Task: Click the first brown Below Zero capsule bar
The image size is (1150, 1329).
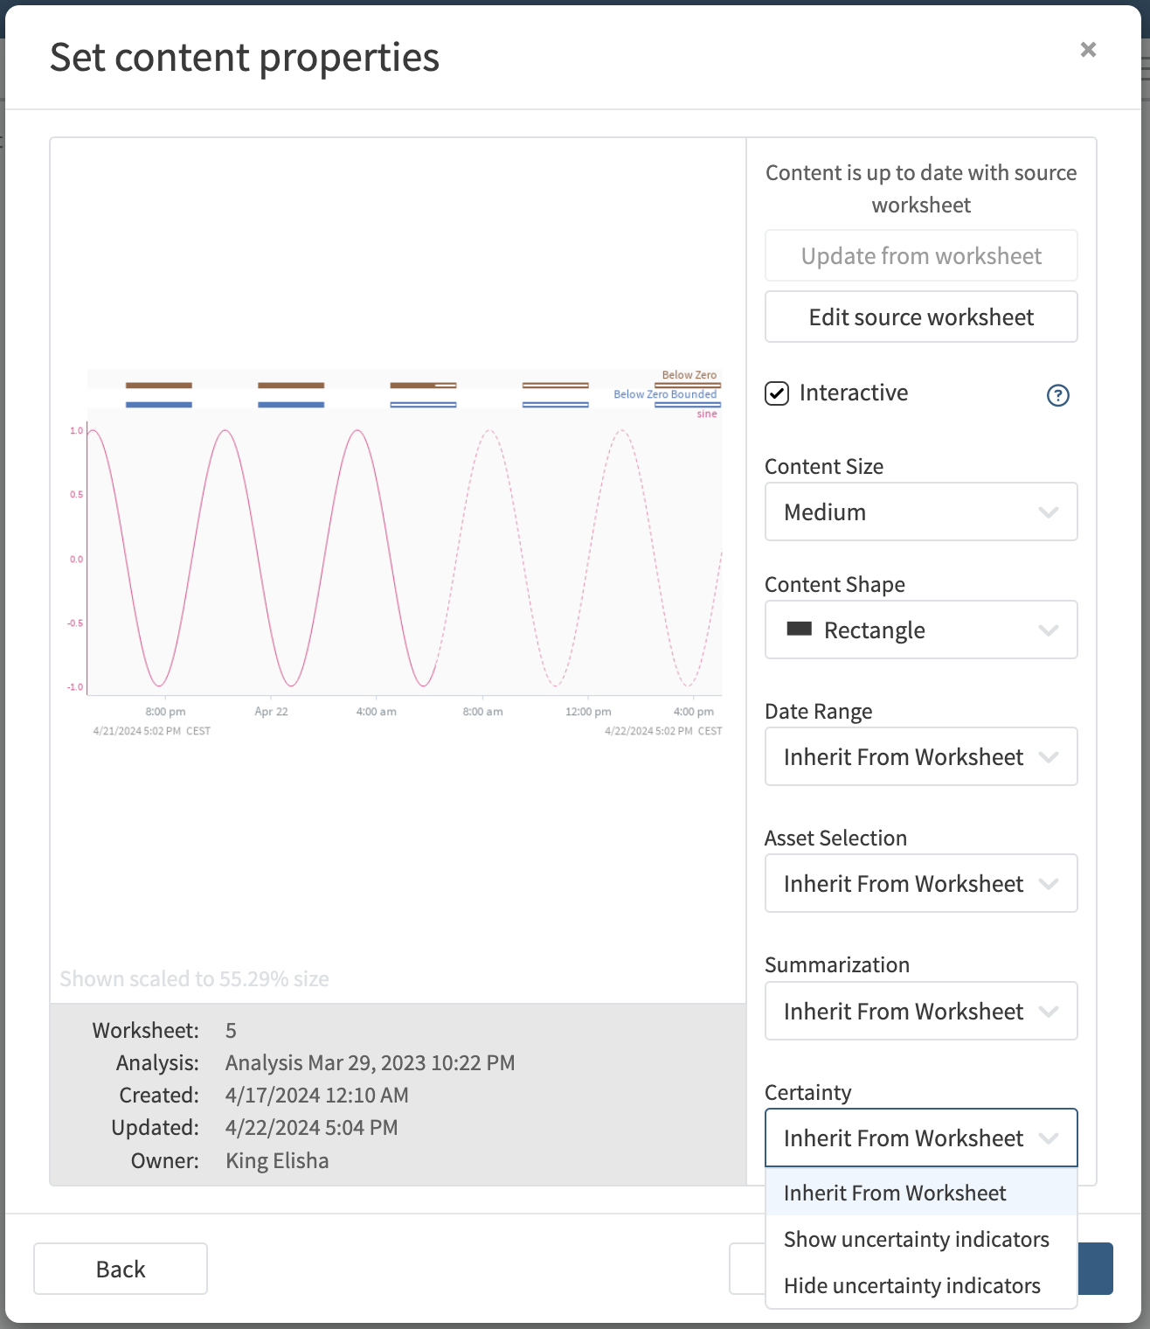Action: tap(158, 386)
